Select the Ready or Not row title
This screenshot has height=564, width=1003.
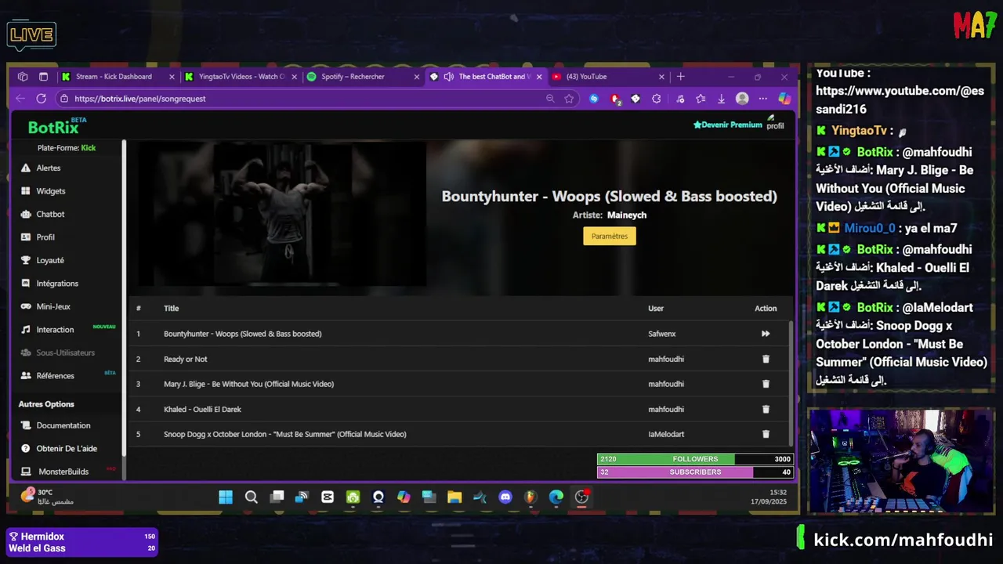pyautogui.click(x=186, y=359)
